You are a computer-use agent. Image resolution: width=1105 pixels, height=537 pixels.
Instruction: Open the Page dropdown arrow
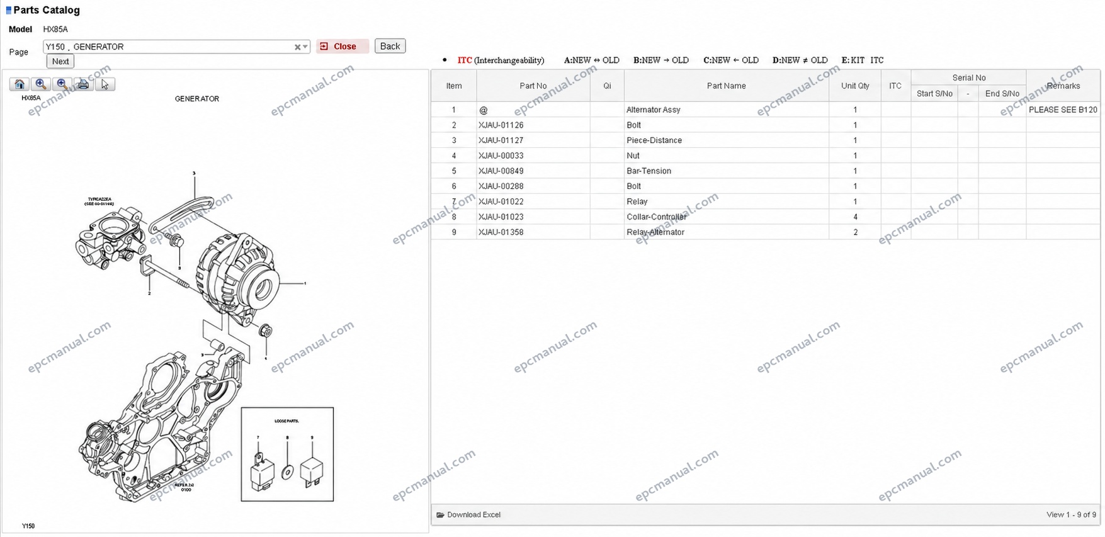pyautogui.click(x=305, y=47)
